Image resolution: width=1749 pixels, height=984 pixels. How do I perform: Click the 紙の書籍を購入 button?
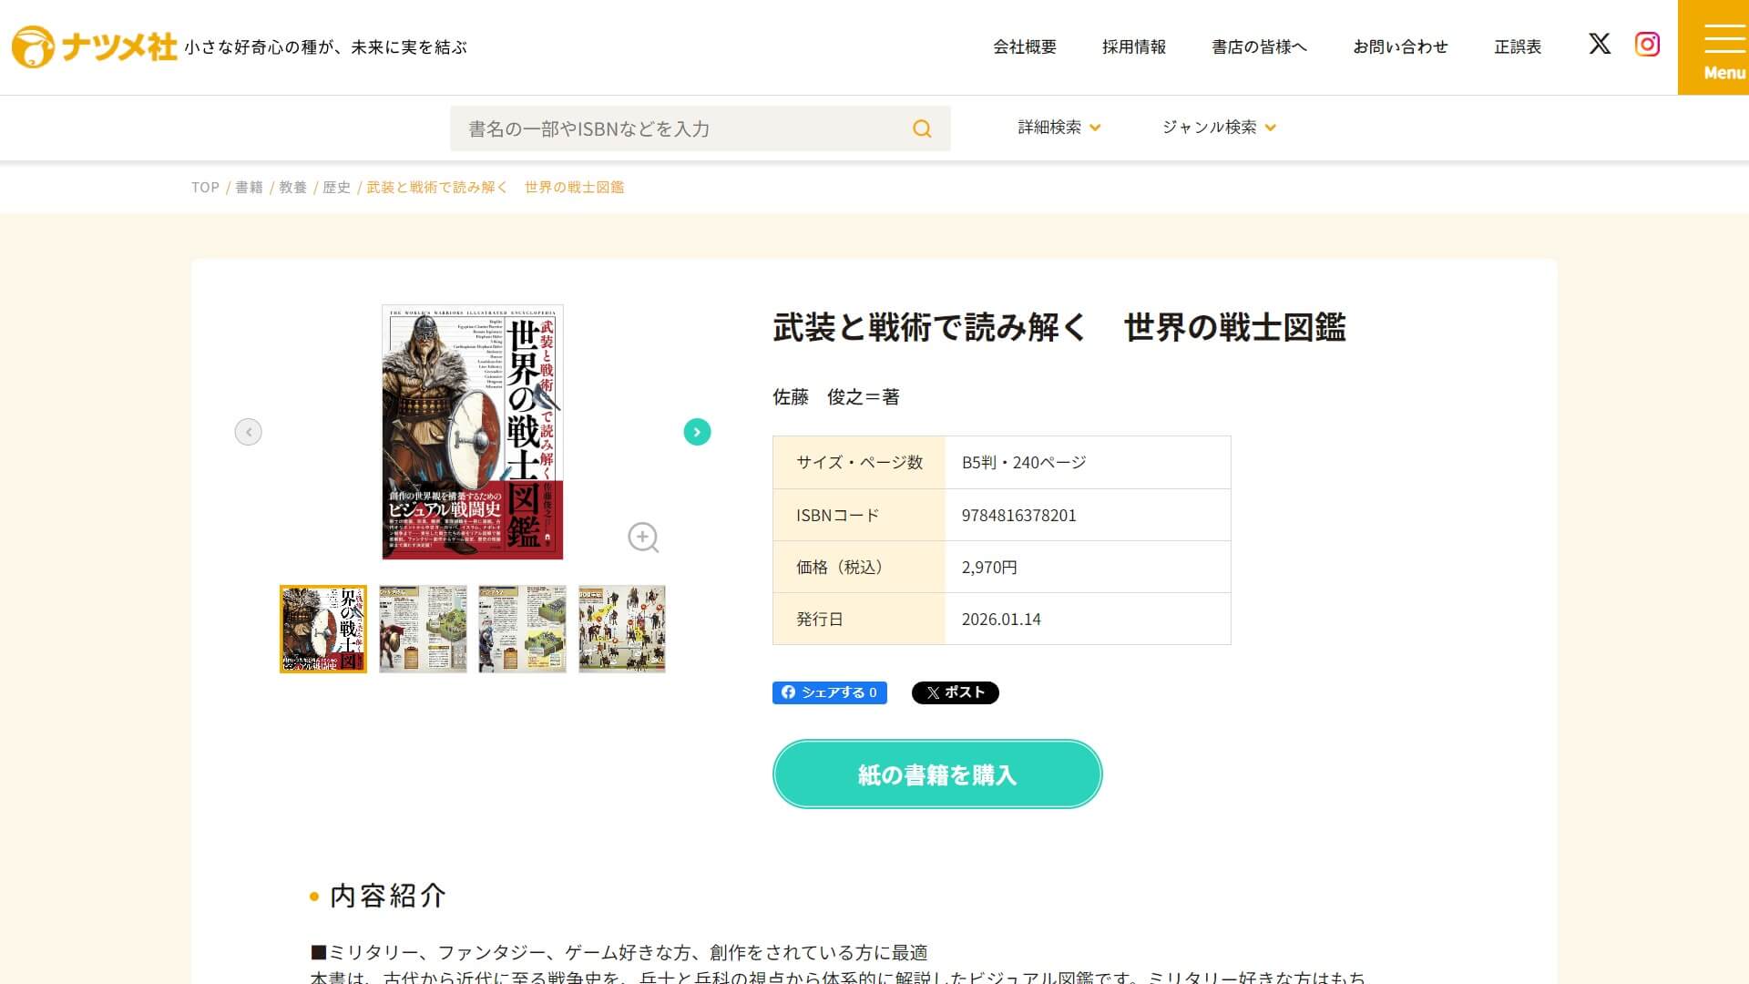(x=937, y=774)
